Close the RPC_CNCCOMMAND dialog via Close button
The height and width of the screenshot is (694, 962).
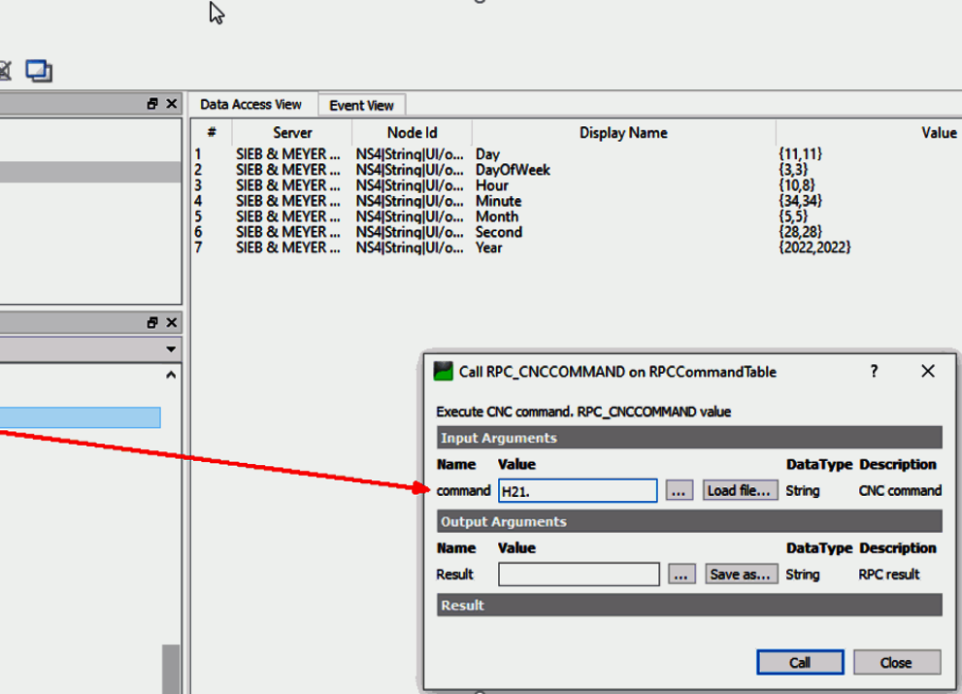coord(896,663)
